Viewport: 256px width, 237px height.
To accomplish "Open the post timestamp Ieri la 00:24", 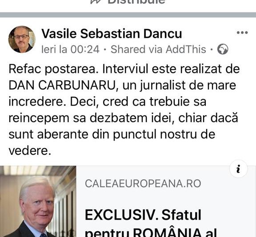I will 70,49.
